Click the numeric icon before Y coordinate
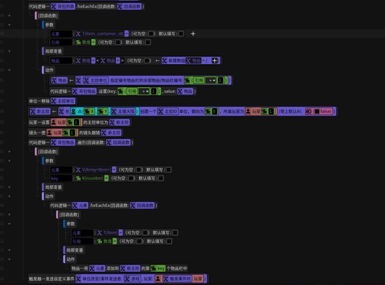The height and width of the screenshot is (285, 385). (x=101, y=111)
